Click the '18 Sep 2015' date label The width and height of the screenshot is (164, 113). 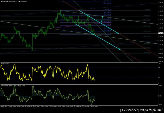pyautogui.click(x=4, y=107)
